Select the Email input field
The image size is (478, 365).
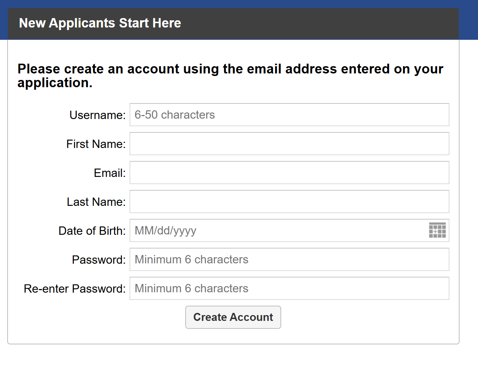289,173
